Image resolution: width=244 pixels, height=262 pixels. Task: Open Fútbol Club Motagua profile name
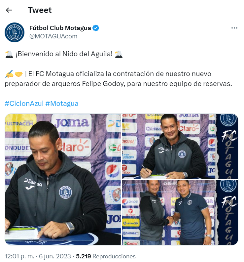tap(60, 28)
